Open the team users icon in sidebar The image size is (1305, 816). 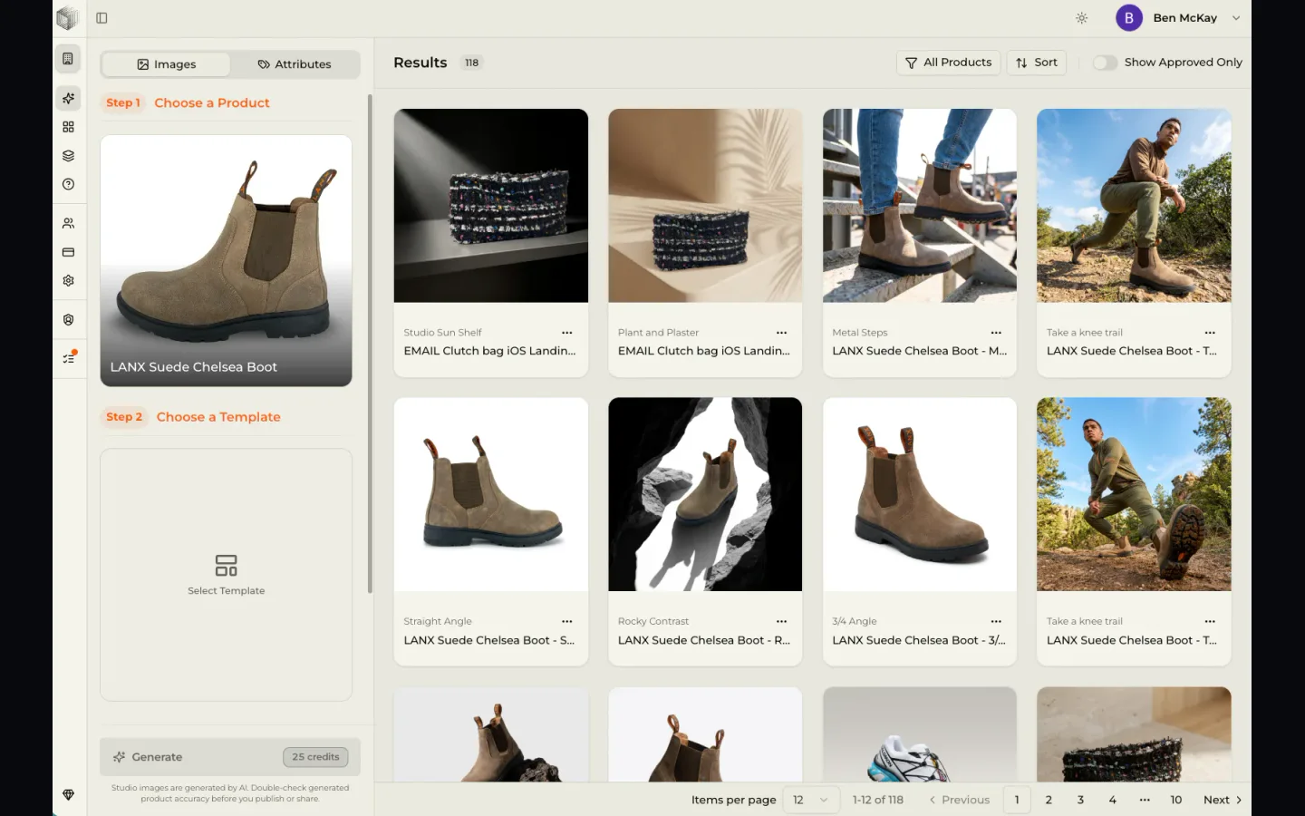pos(68,223)
